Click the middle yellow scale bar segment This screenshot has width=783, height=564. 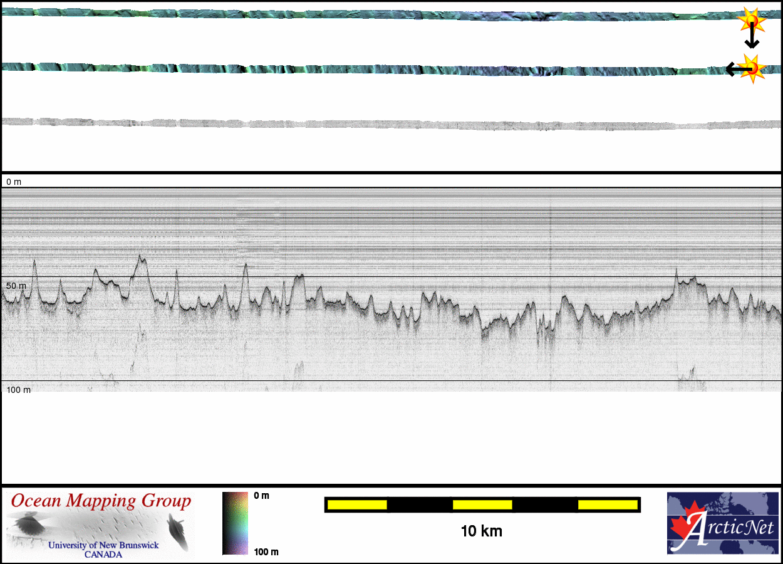click(482, 504)
